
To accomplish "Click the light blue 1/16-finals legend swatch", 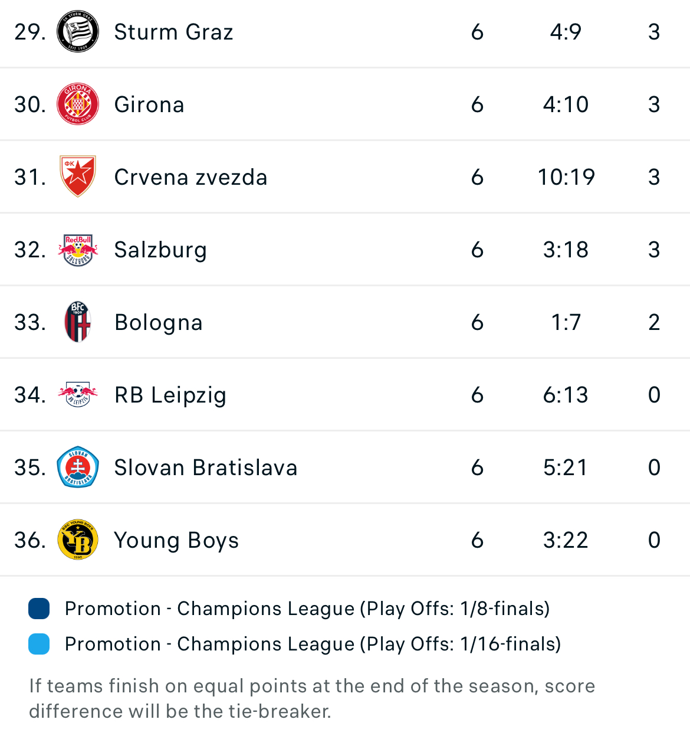I will [x=39, y=644].
